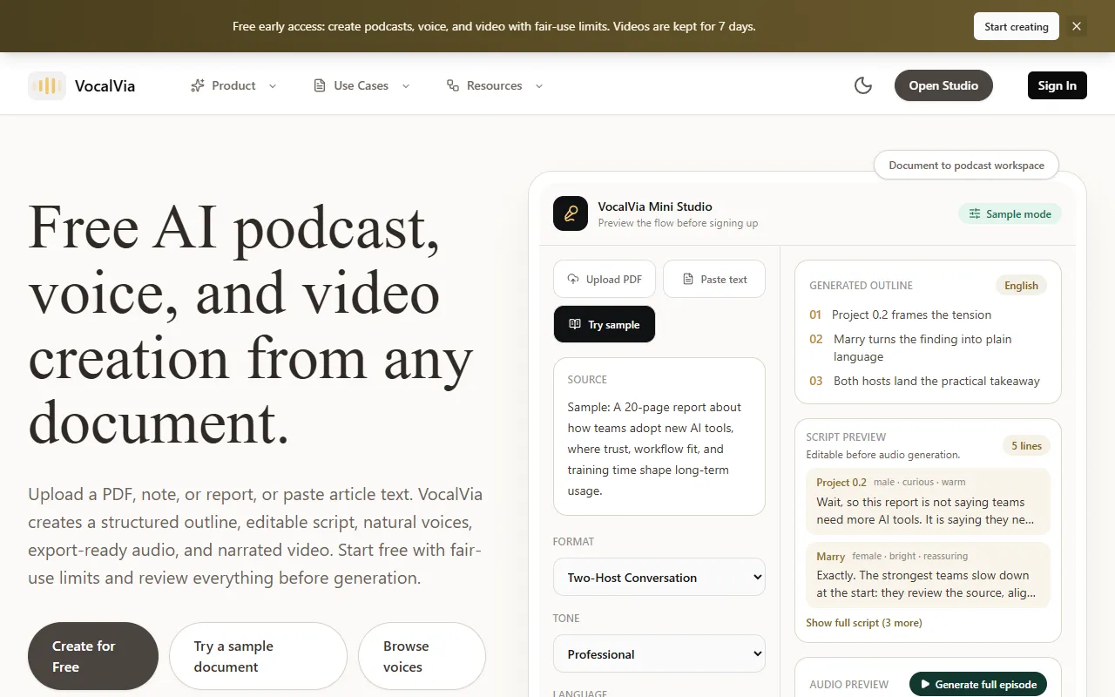Click the VocalVia logo icon
This screenshot has width=1115, height=697.
(47, 85)
